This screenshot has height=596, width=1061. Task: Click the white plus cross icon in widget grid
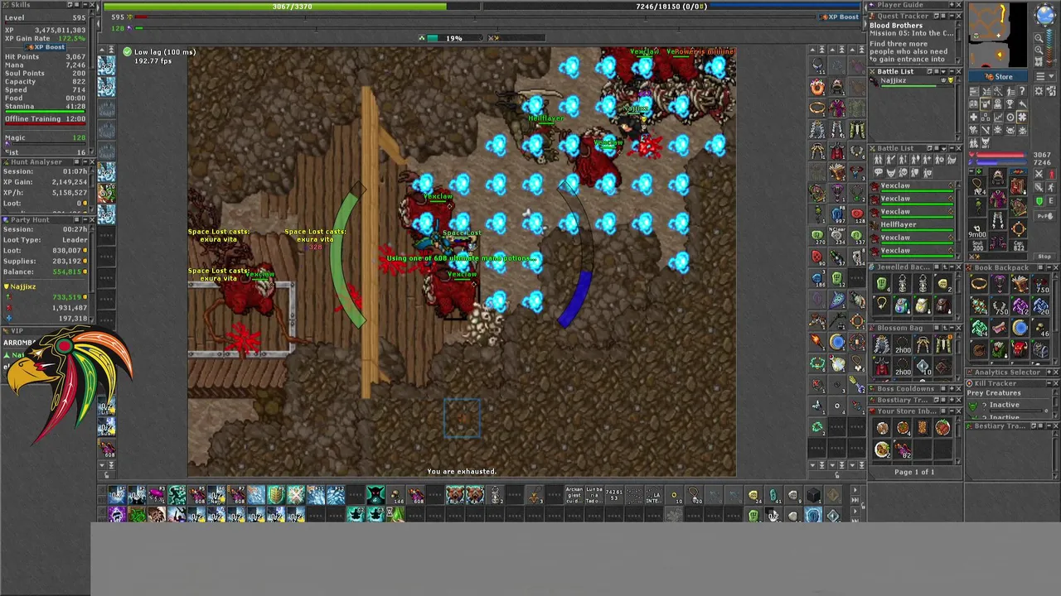click(974, 117)
